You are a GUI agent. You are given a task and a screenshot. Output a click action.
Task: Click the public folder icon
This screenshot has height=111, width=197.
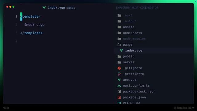[119, 56]
